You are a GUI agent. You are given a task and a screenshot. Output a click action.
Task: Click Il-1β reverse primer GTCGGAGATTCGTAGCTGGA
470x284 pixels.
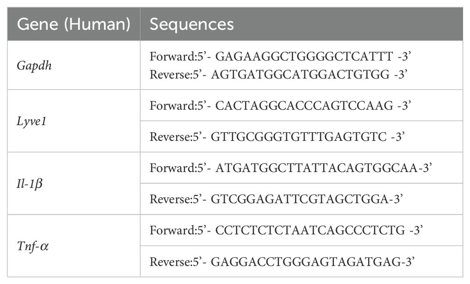300,199
